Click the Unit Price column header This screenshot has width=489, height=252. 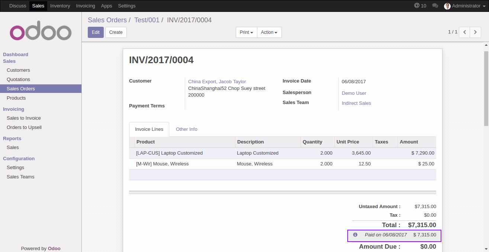(353, 142)
